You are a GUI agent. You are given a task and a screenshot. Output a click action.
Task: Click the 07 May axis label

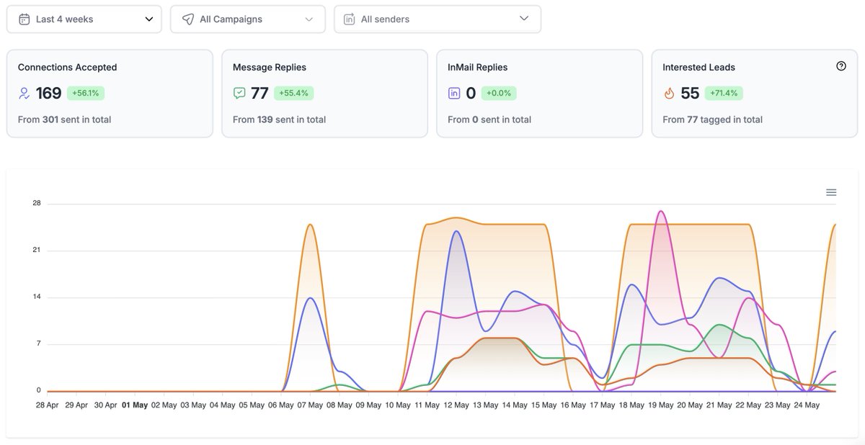(310, 405)
